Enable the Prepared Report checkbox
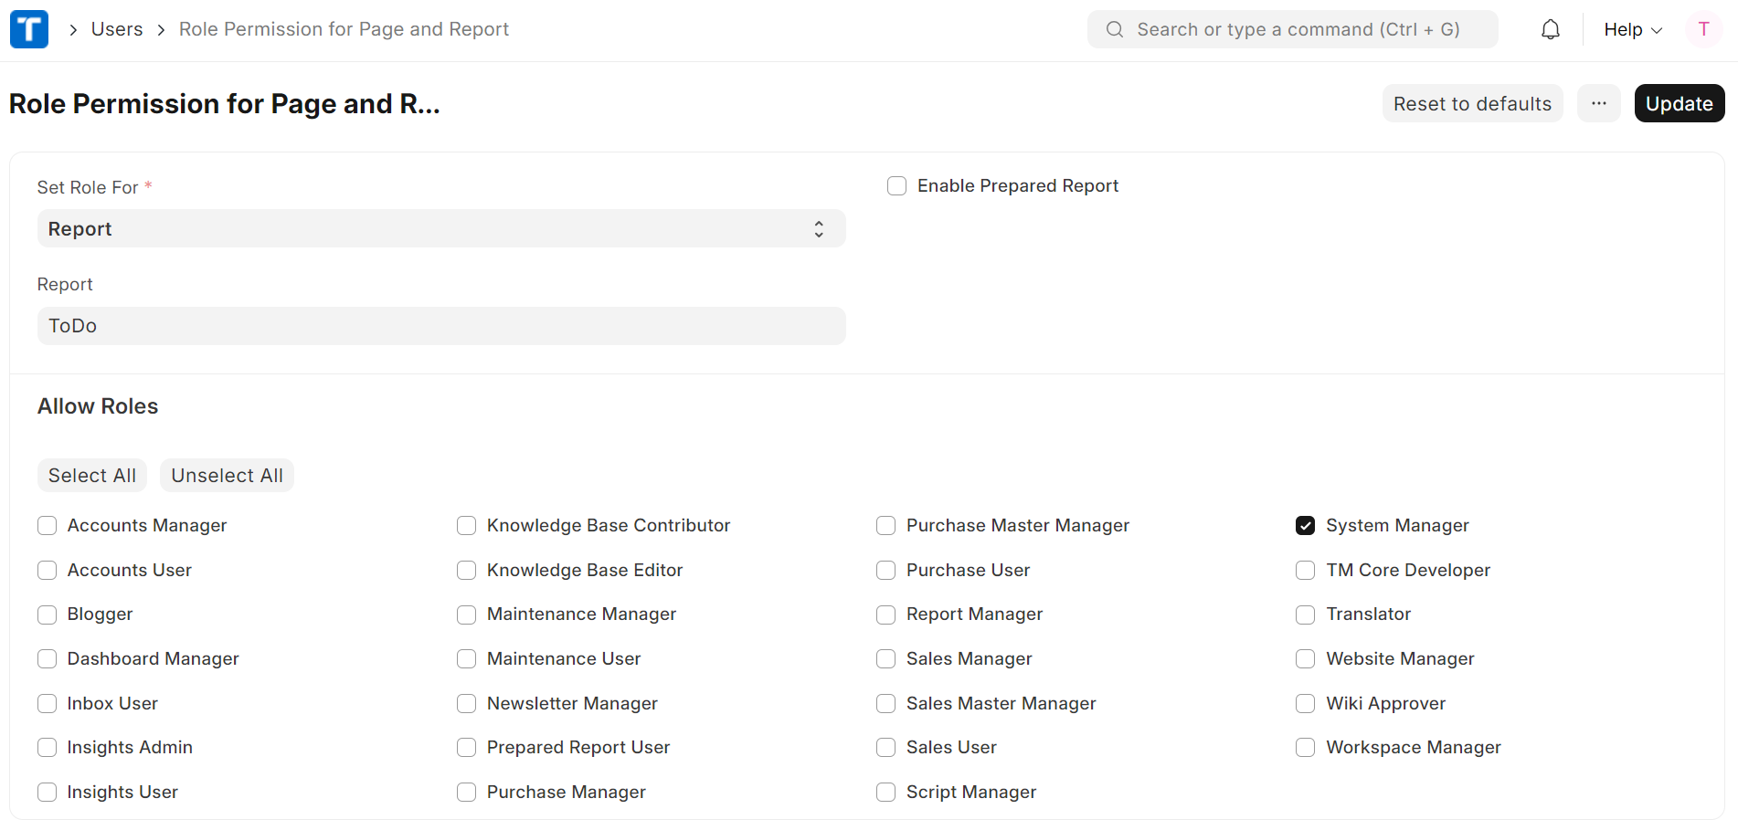Viewport: 1738px width, 830px height. (x=896, y=186)
